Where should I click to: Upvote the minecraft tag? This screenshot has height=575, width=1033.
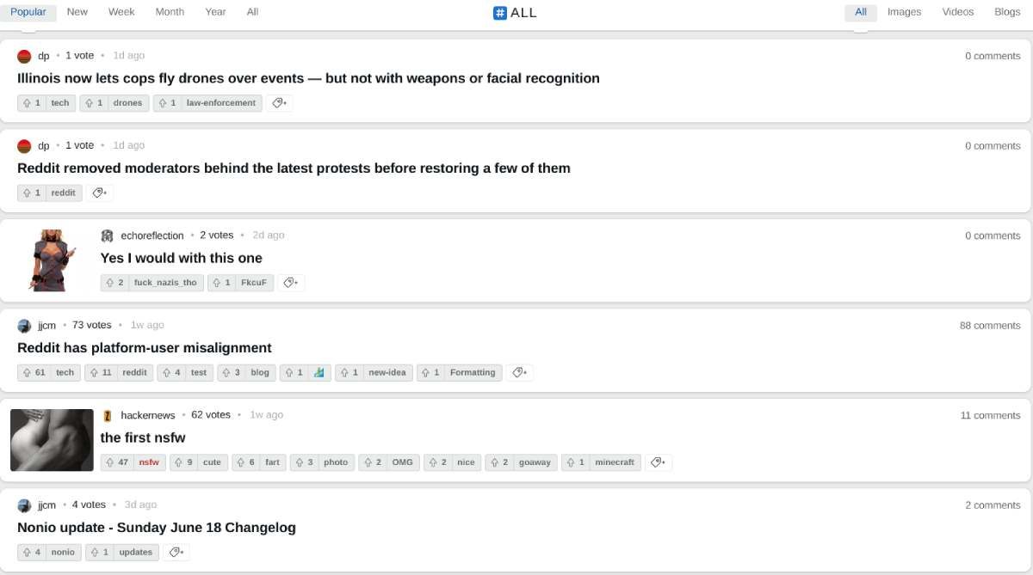(x=575, y=462)
